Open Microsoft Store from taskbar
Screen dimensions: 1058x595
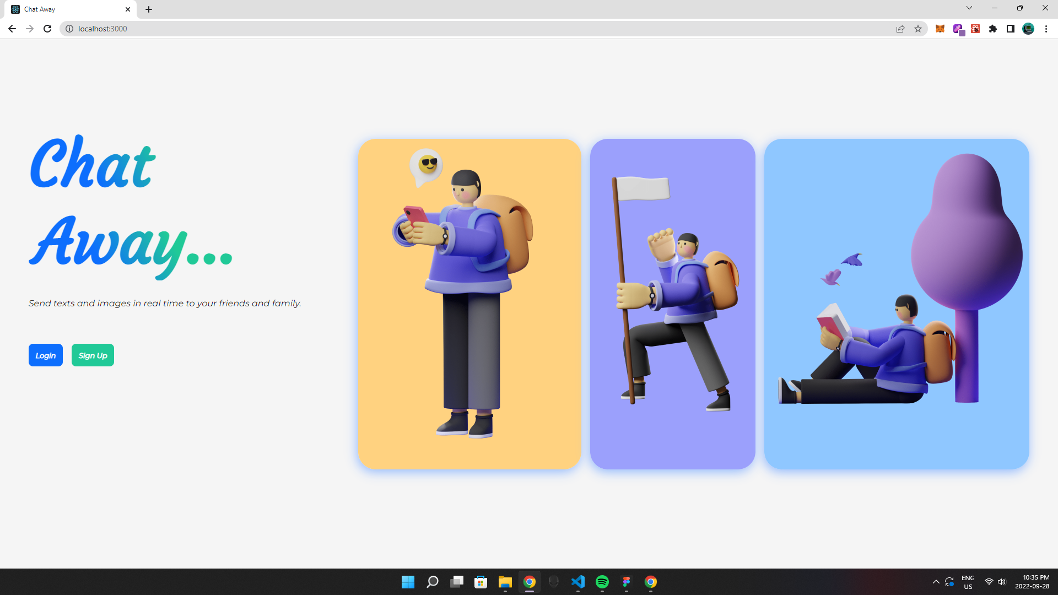click(481, 582)
